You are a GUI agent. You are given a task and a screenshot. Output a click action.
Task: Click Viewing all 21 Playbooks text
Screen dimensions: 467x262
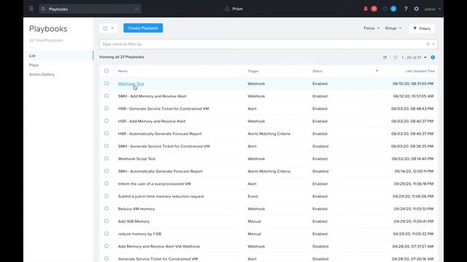122,57
